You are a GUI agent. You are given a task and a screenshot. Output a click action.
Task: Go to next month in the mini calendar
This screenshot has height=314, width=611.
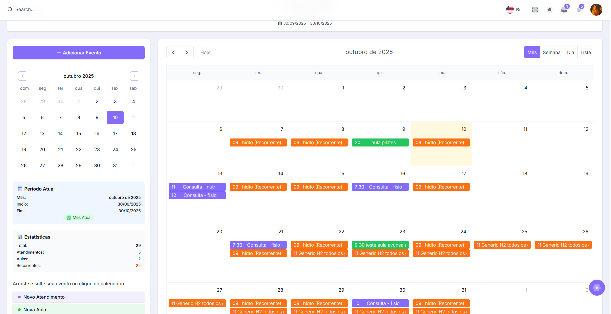coord(134,76)
